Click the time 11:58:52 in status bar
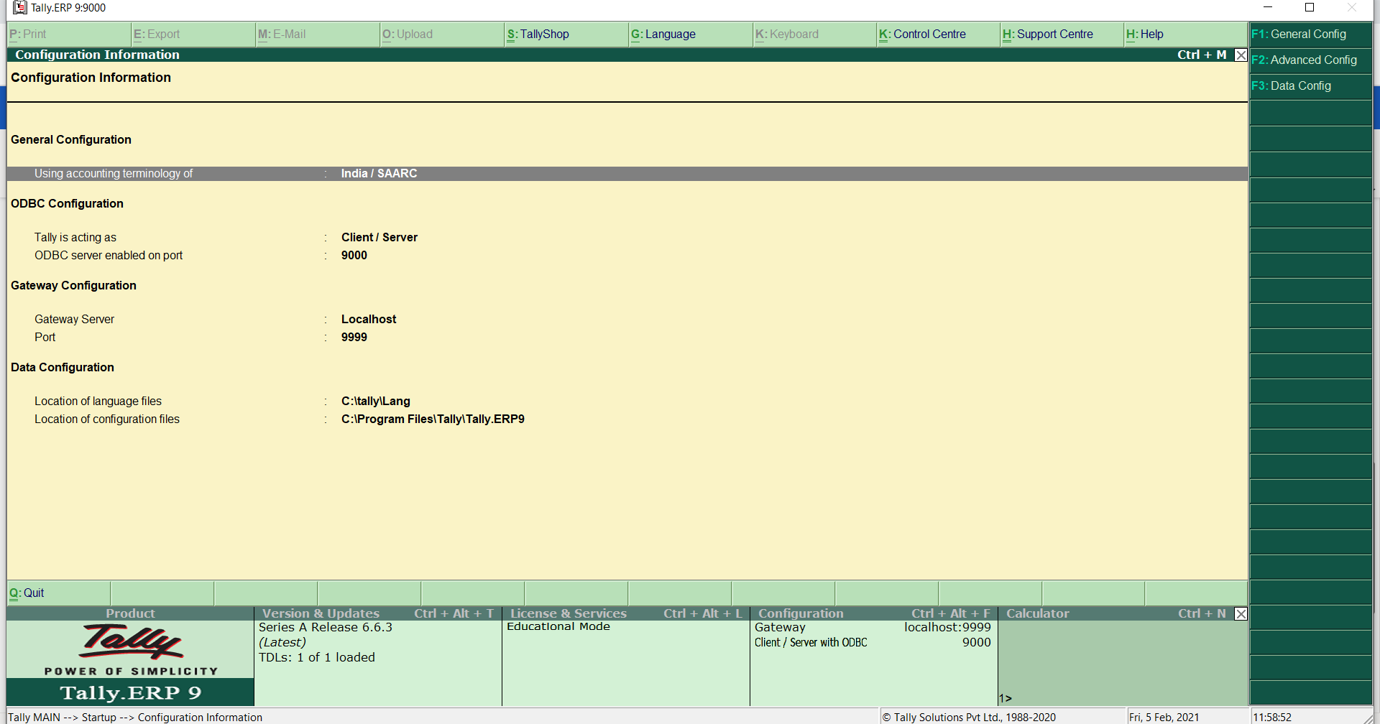This screenshot has width=1380, height=724. pyautogui.click(x=1272, y=718)
